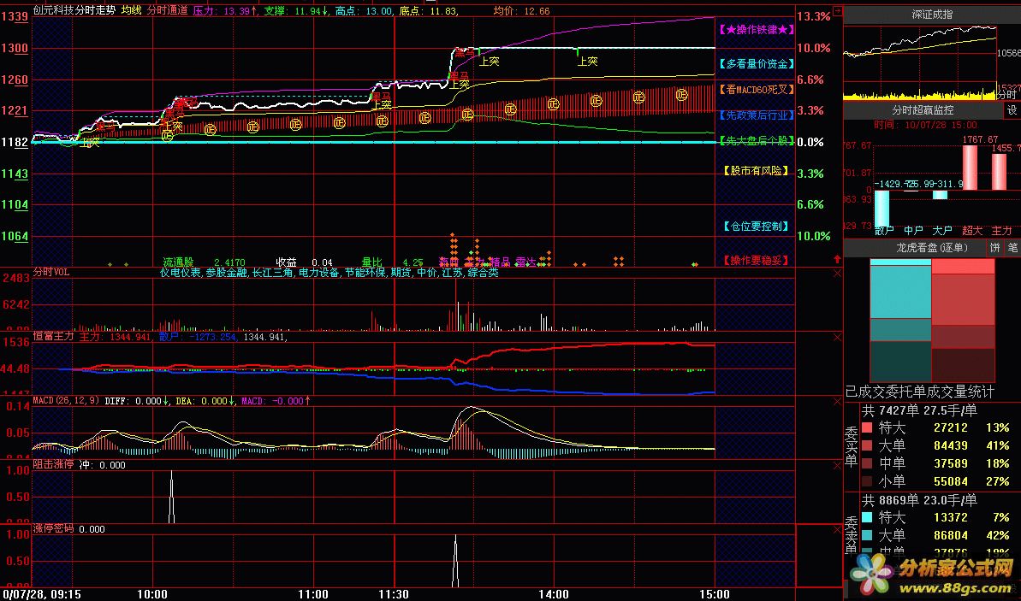Click the 【仓位要控制】 label
The image size is (1021, 601).
(756, 227)
